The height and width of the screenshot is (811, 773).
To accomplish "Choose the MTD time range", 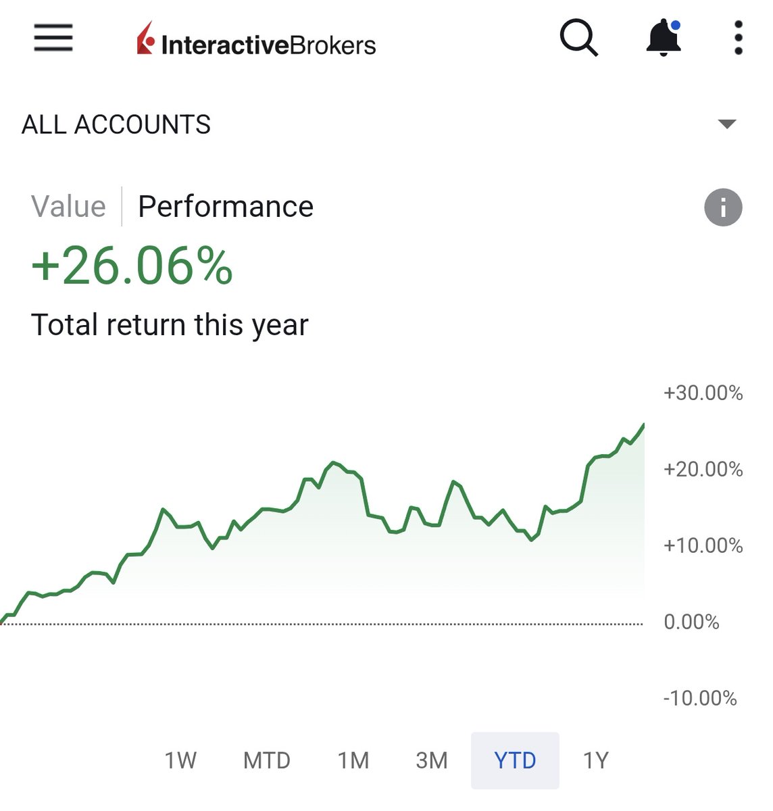I will pyautogui.click(x=267, y=761).
